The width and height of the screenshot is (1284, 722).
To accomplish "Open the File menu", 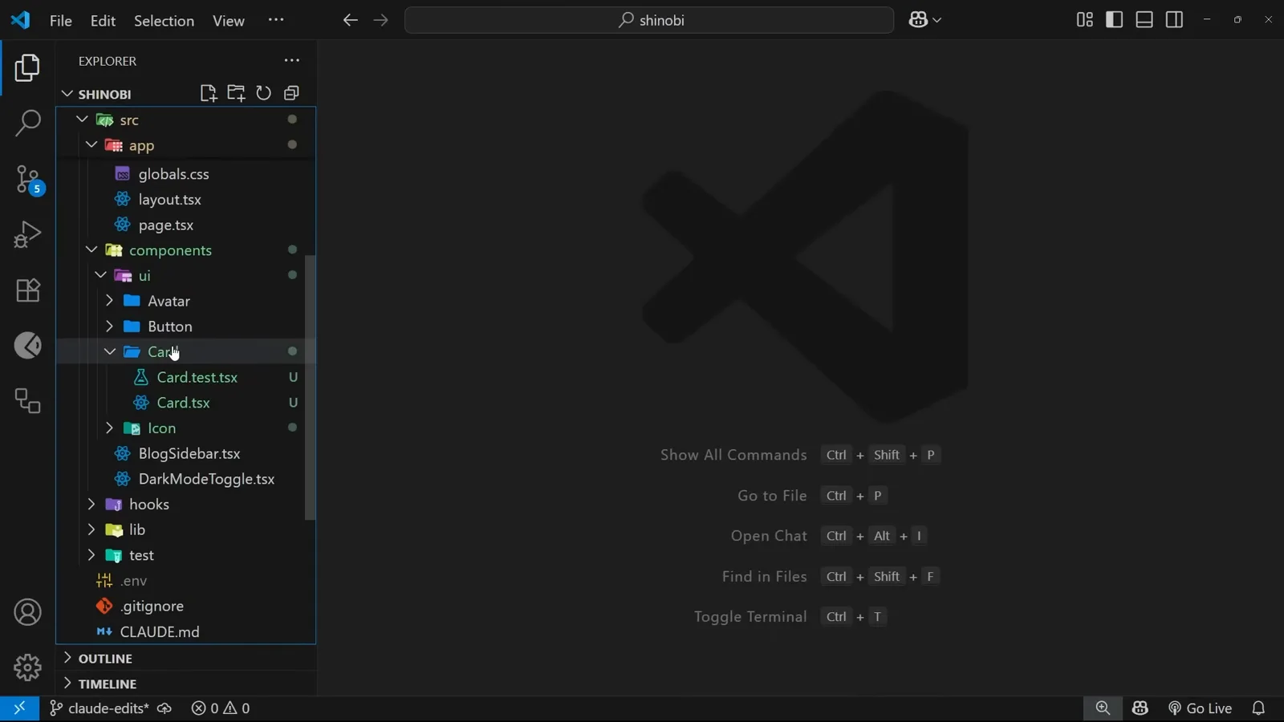I will 61,21.
